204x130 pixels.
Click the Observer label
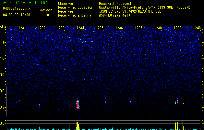coord(66,4)
